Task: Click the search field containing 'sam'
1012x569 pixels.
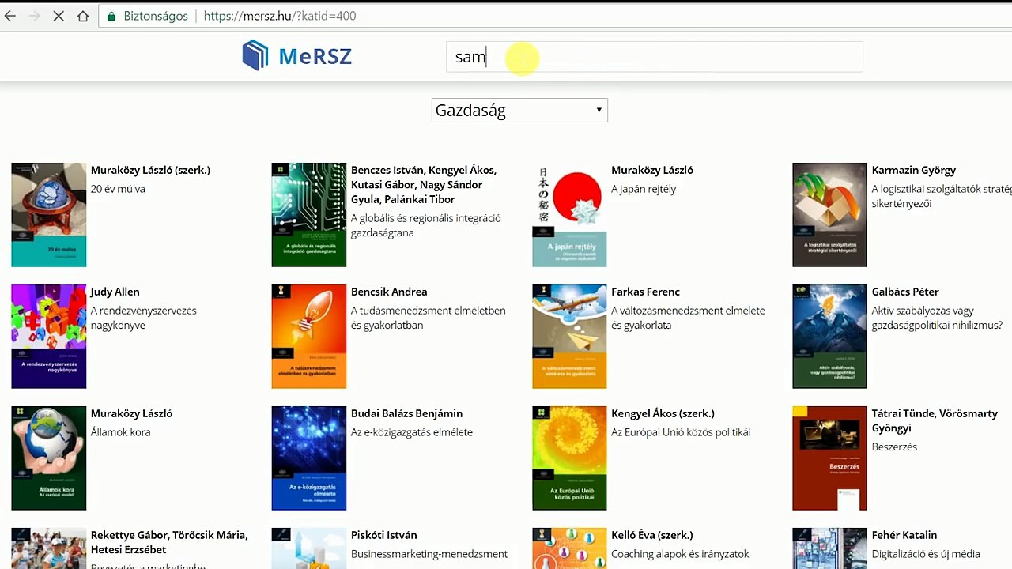Action: [x=654, y=57]
